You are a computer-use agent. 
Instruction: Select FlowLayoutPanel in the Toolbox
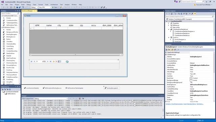tap(11, 75)
